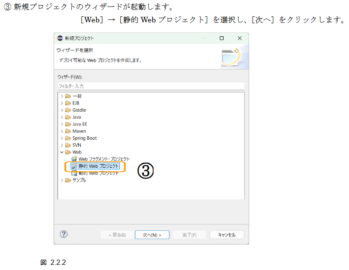Viewport: 349px width, 270px height.
Task: Close the 新規プロジェクト dialog
Action: [x=239, y=38]
